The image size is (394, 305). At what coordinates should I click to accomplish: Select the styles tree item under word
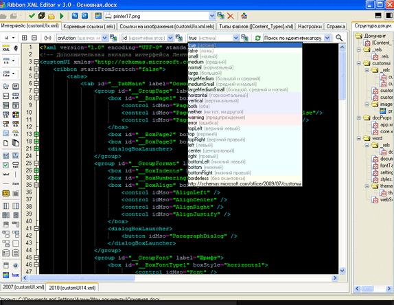tap(386, 179)
